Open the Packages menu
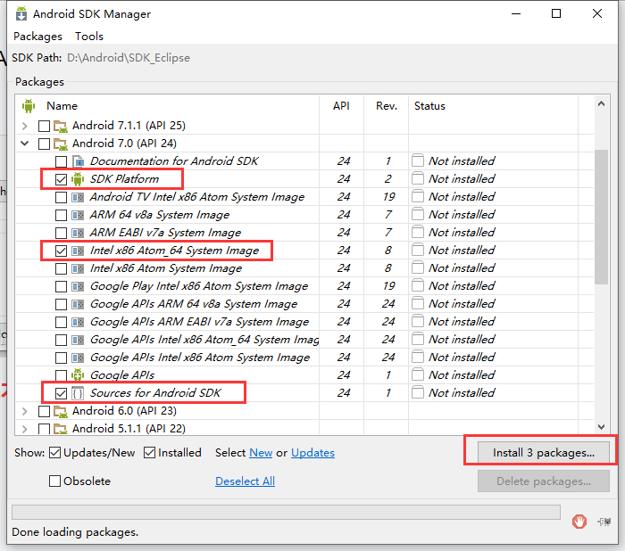The width and height of the screenshot is (625, 551). [37, 37]
